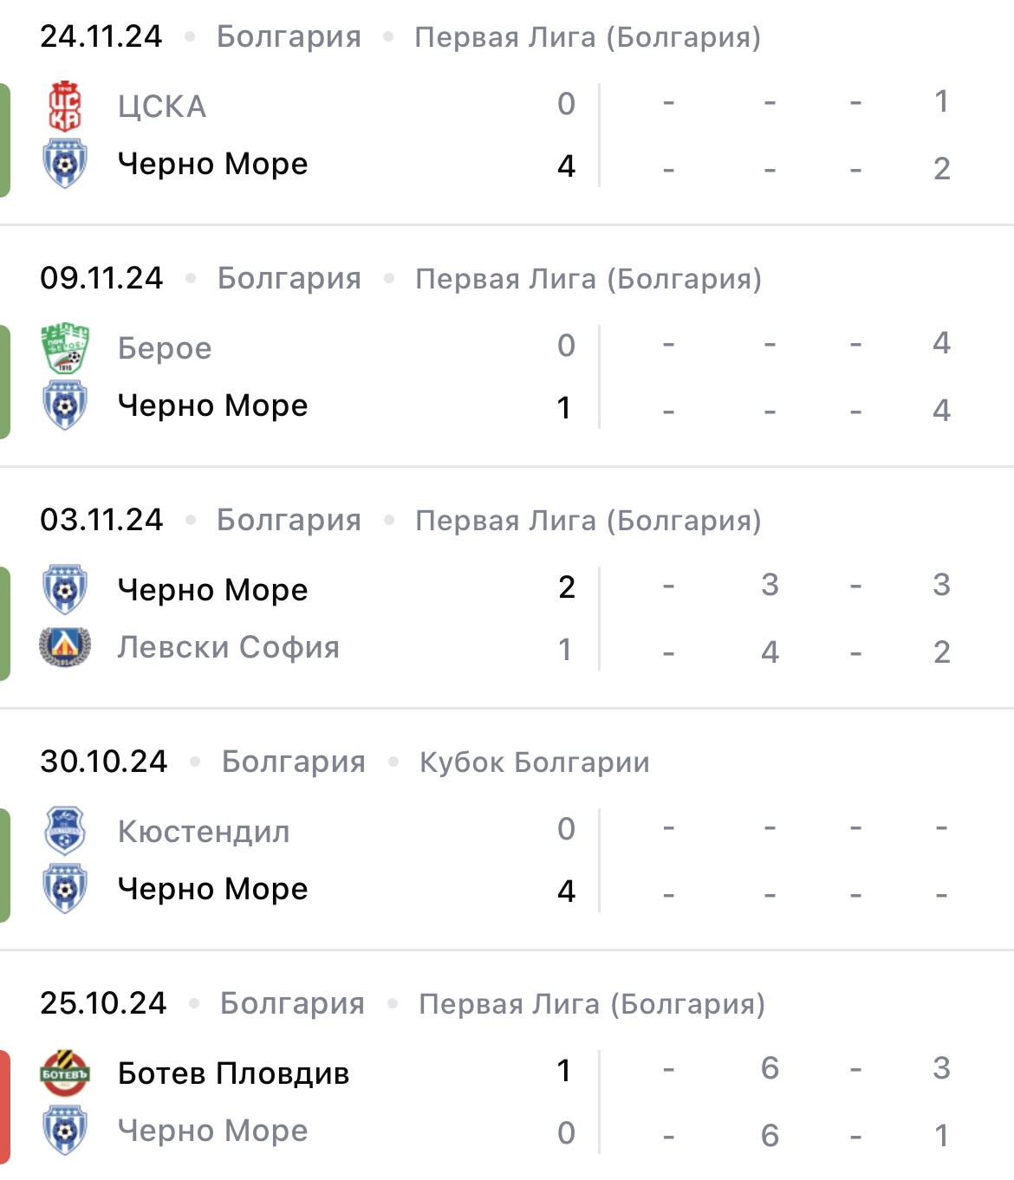Screen dimensions: 1014x1180
Task: Open the Кюстендил team name
Action: click(204, 832)
